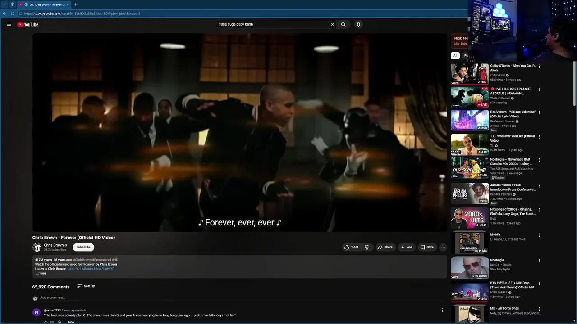Open menu for Hit songs of 2000s
Screen dimensions: 577x324
point(540,210)
